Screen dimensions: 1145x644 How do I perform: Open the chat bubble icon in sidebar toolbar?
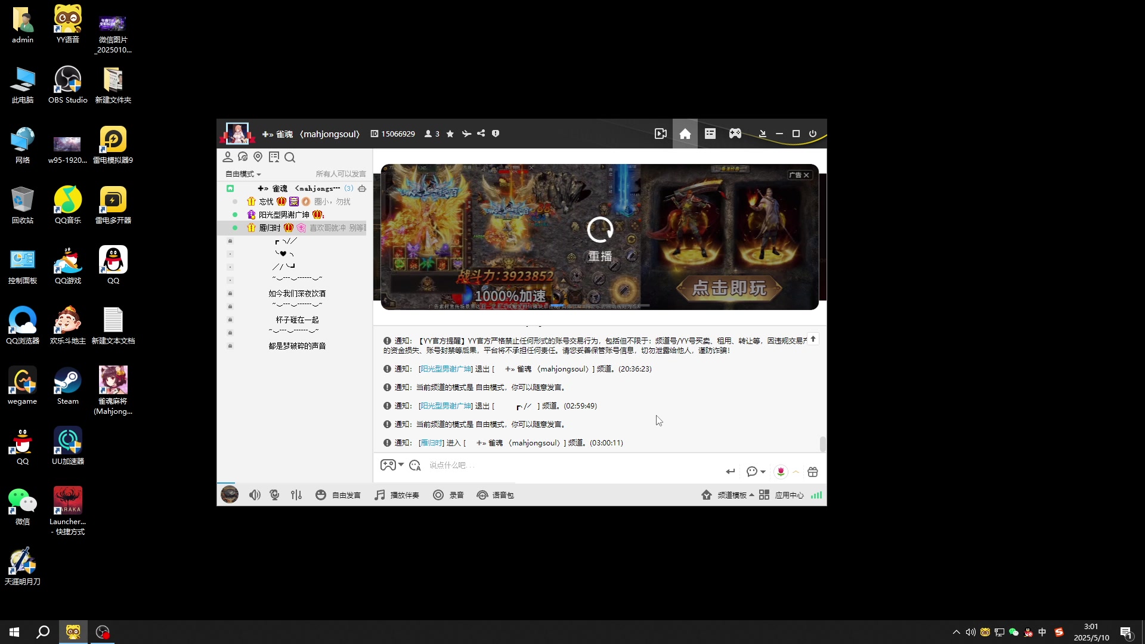243,157
